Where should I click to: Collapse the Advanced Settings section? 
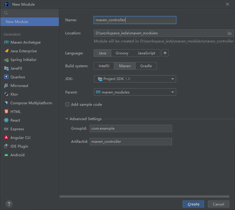point(67,119)
